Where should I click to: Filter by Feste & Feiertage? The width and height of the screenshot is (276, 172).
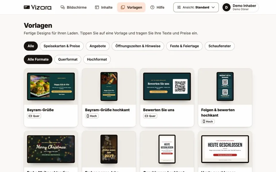click(184, 46)
